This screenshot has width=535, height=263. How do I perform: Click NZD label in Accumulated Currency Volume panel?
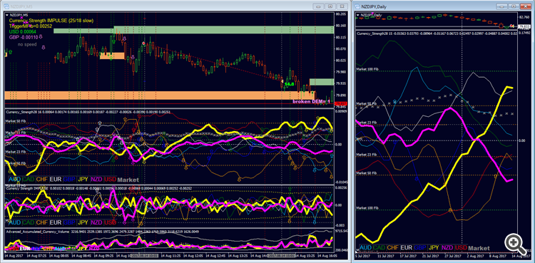[94, 248]
